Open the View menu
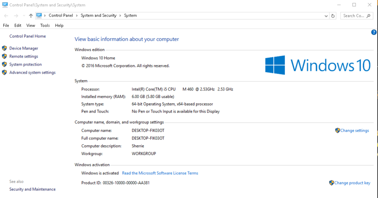 click(x=31, y=25)
